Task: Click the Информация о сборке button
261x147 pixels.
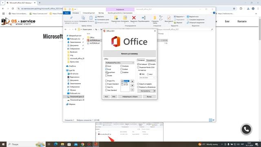Action: [x=130, y=97]
